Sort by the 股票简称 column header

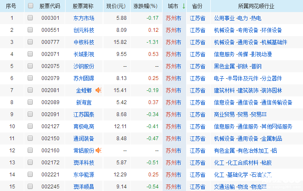pos(83,6)
